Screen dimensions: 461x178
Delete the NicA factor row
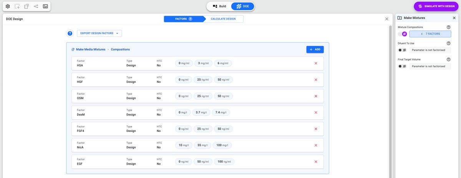[x=316, y=145]
